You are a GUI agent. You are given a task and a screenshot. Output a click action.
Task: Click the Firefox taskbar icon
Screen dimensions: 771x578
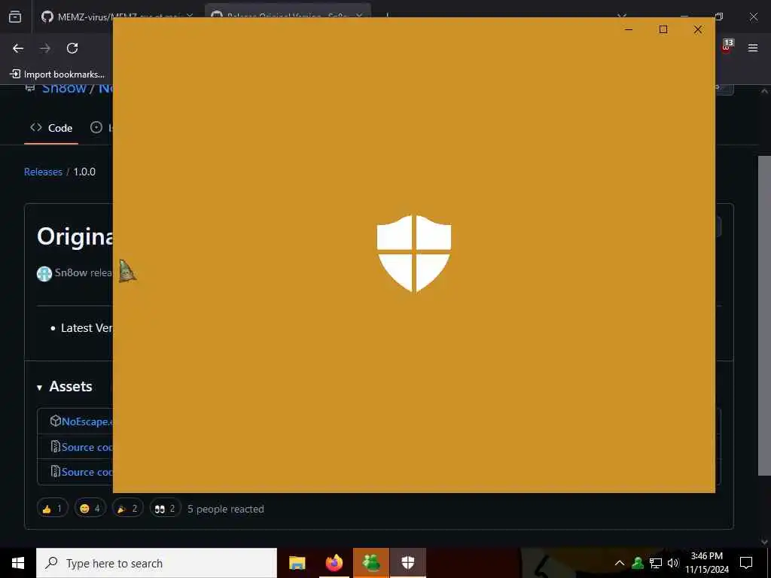pos(334,563)
